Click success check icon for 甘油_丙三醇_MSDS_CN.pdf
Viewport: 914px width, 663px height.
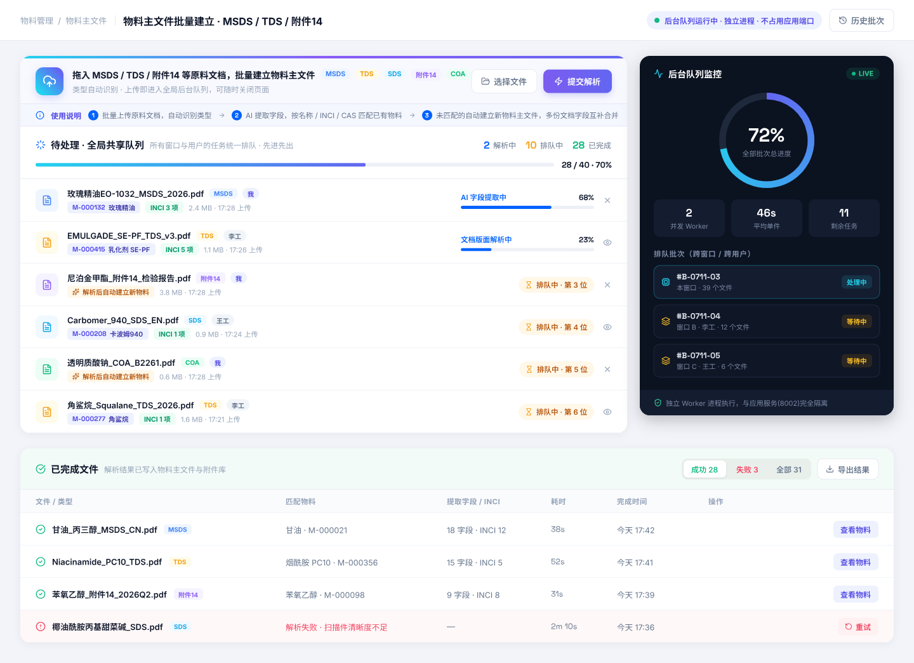[x=41, y=529]
